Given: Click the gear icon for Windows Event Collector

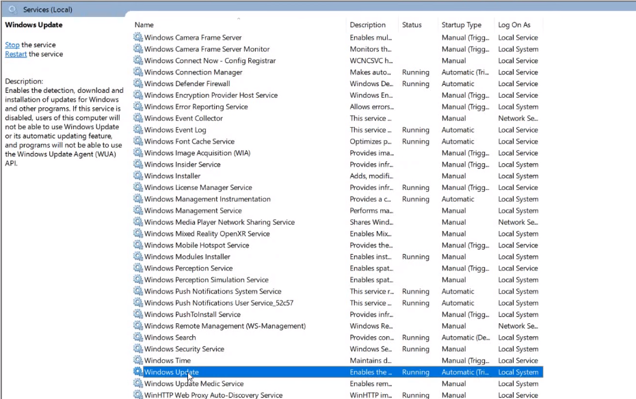Looking at the screenshot, I should (138, 118).
